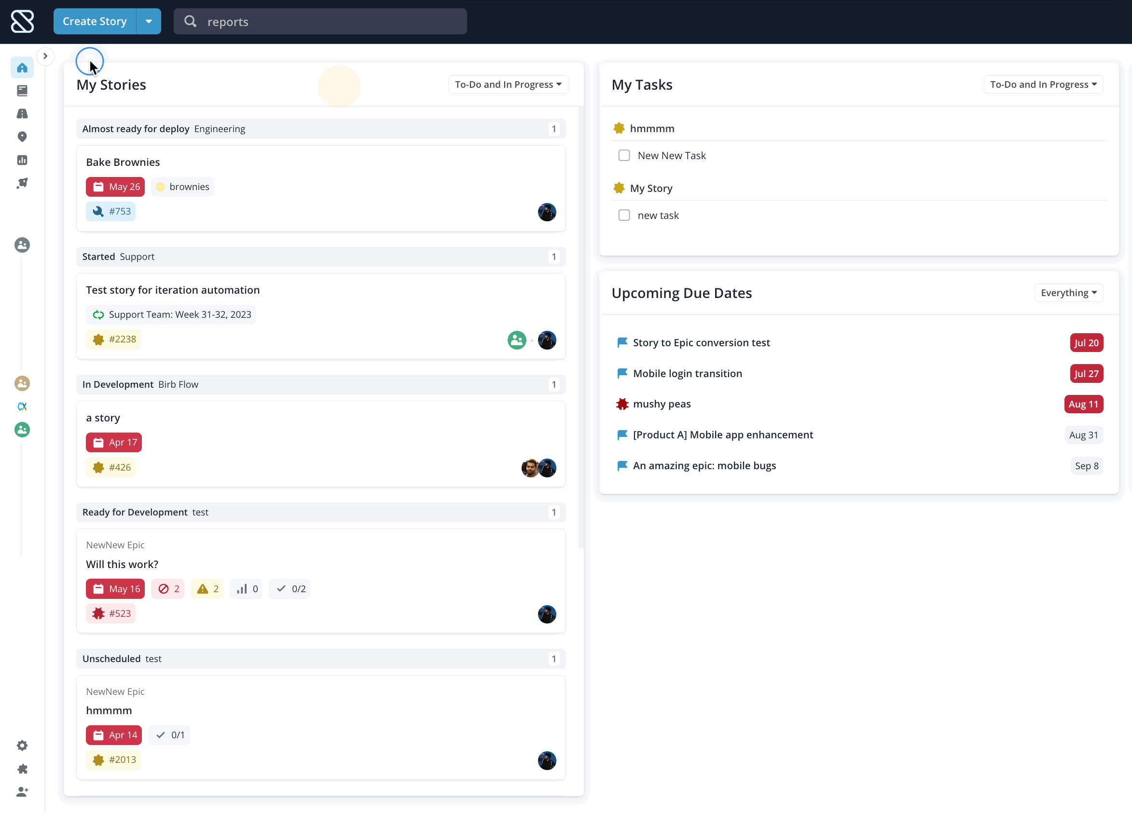This screenshot has width=1132, height=813.
Task: Select the tan team icon in sidebar
Action: point(22,383)
